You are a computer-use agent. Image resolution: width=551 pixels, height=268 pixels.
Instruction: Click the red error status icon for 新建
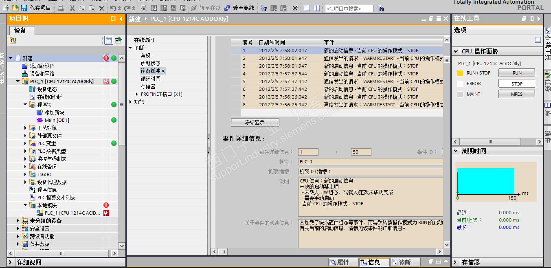coord(106,58)
